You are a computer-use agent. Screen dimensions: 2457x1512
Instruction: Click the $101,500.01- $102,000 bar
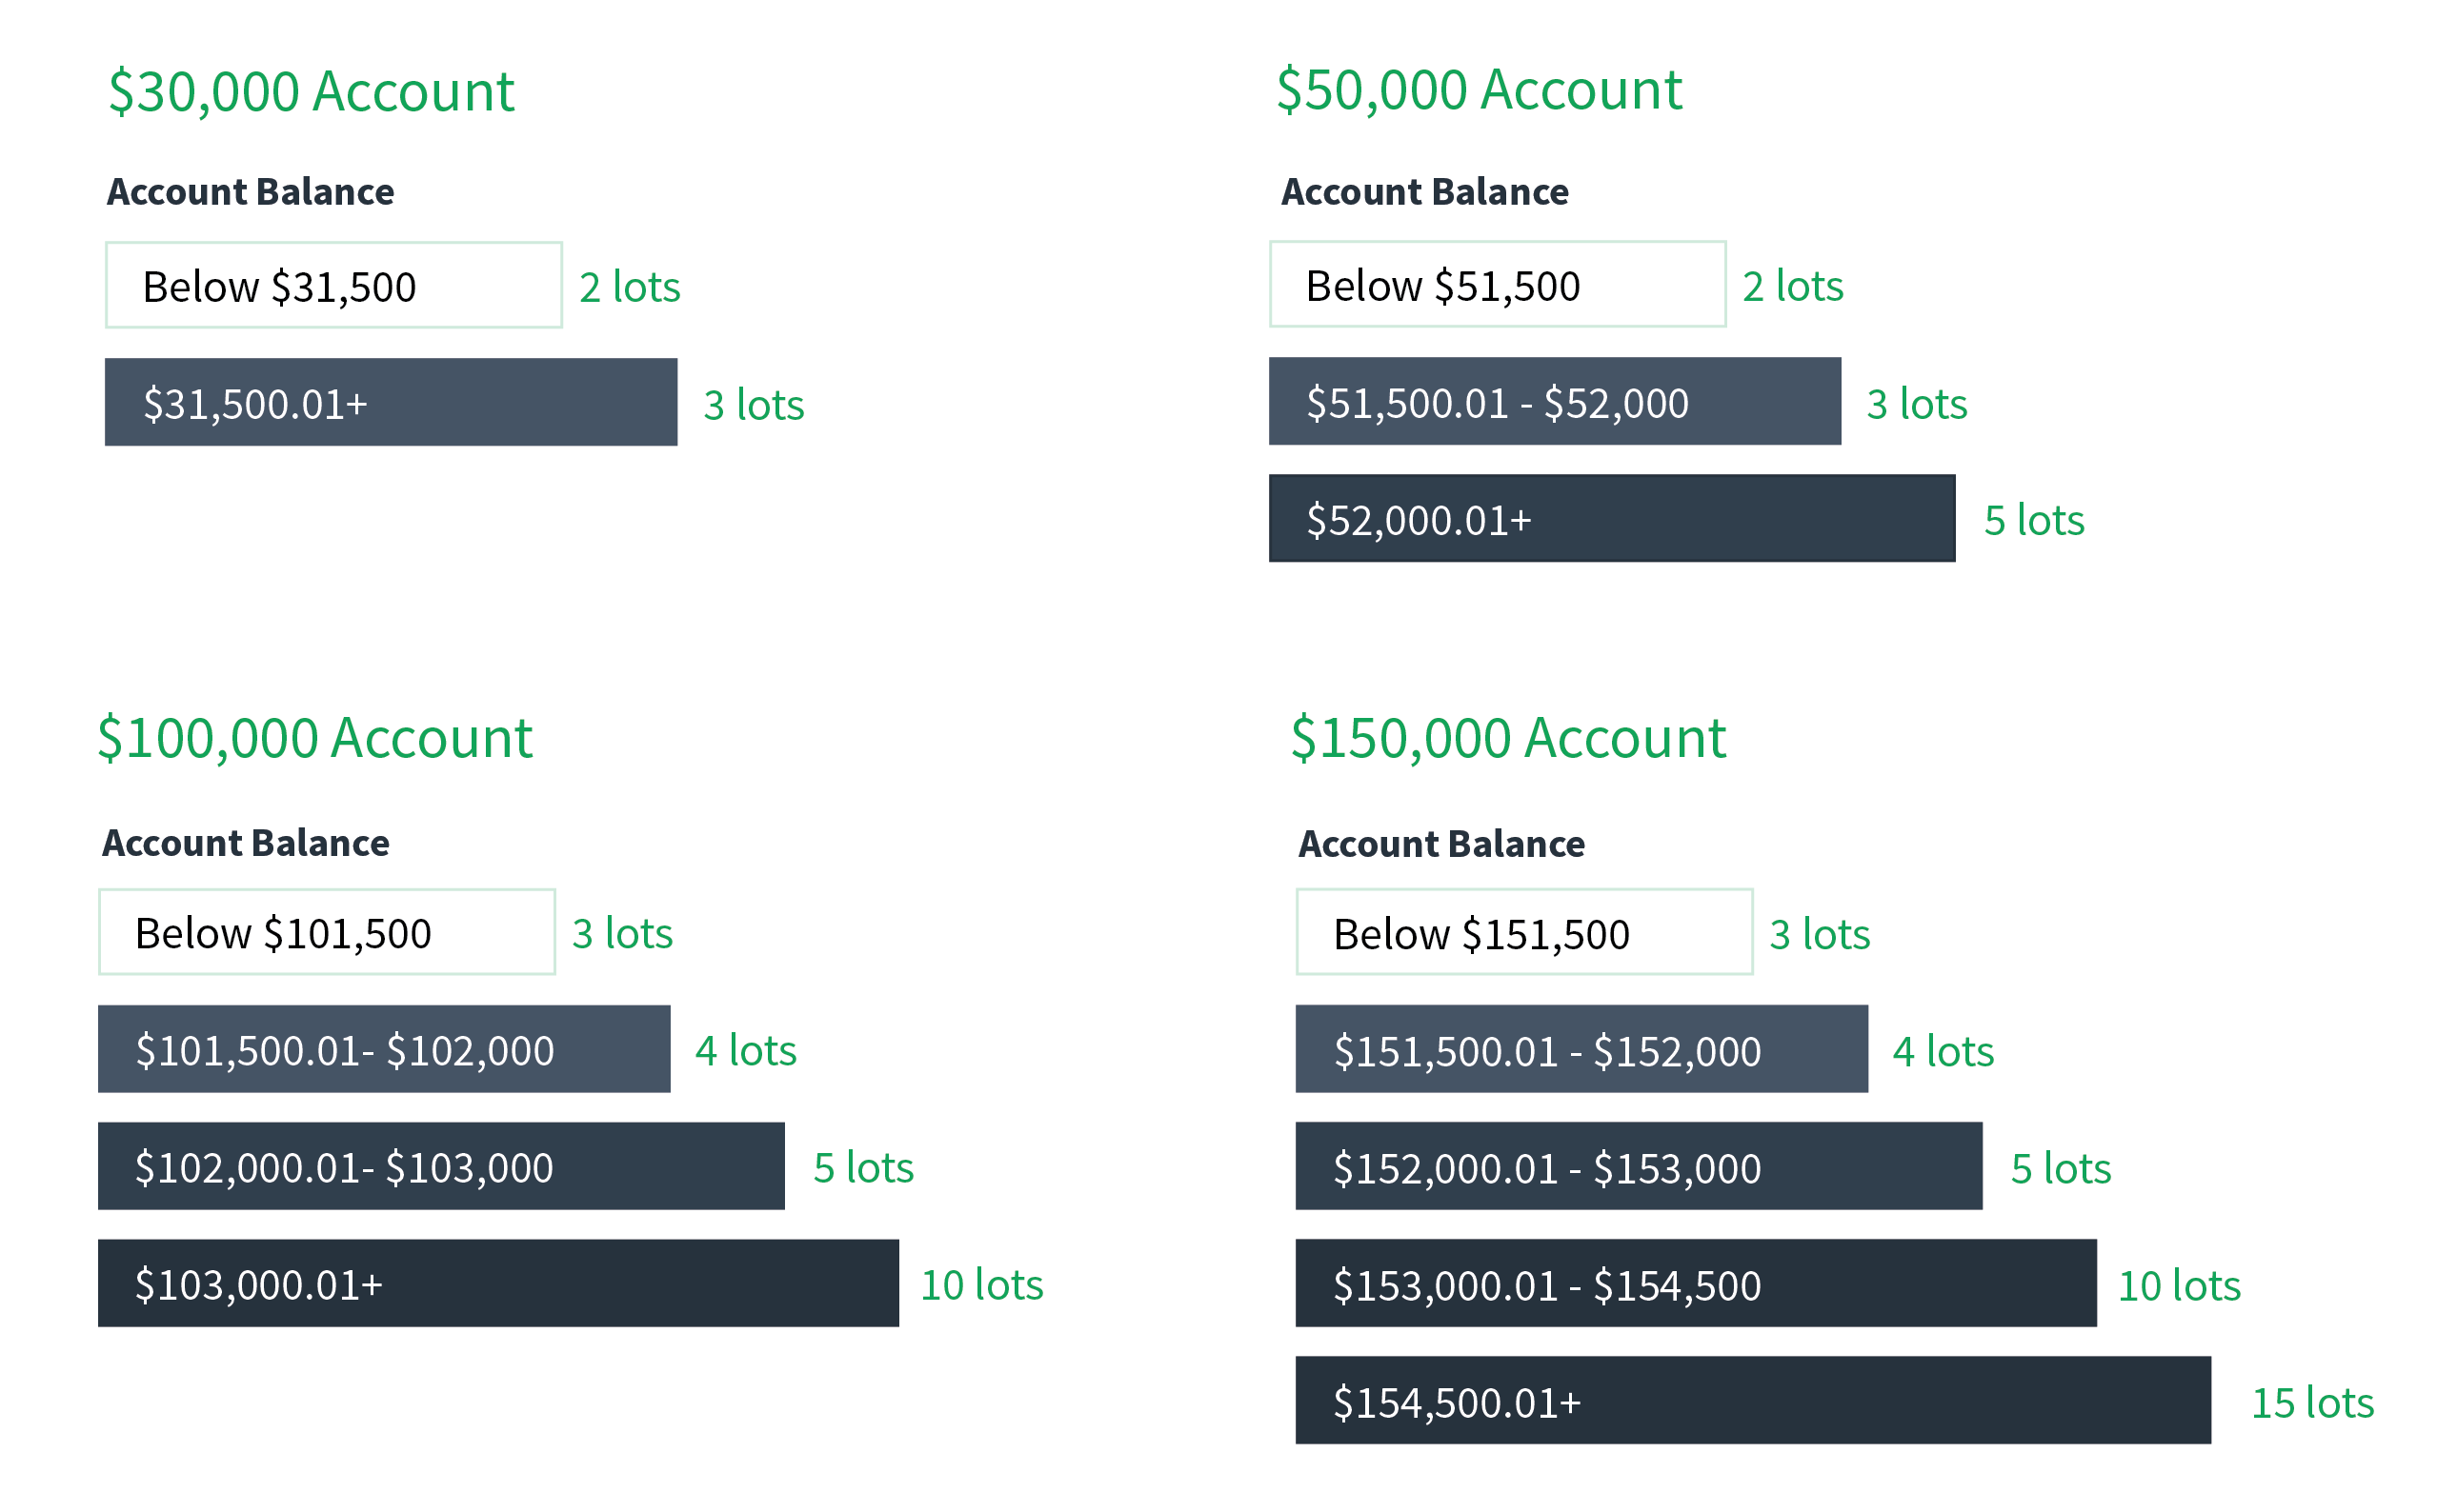coord(384,1050)
